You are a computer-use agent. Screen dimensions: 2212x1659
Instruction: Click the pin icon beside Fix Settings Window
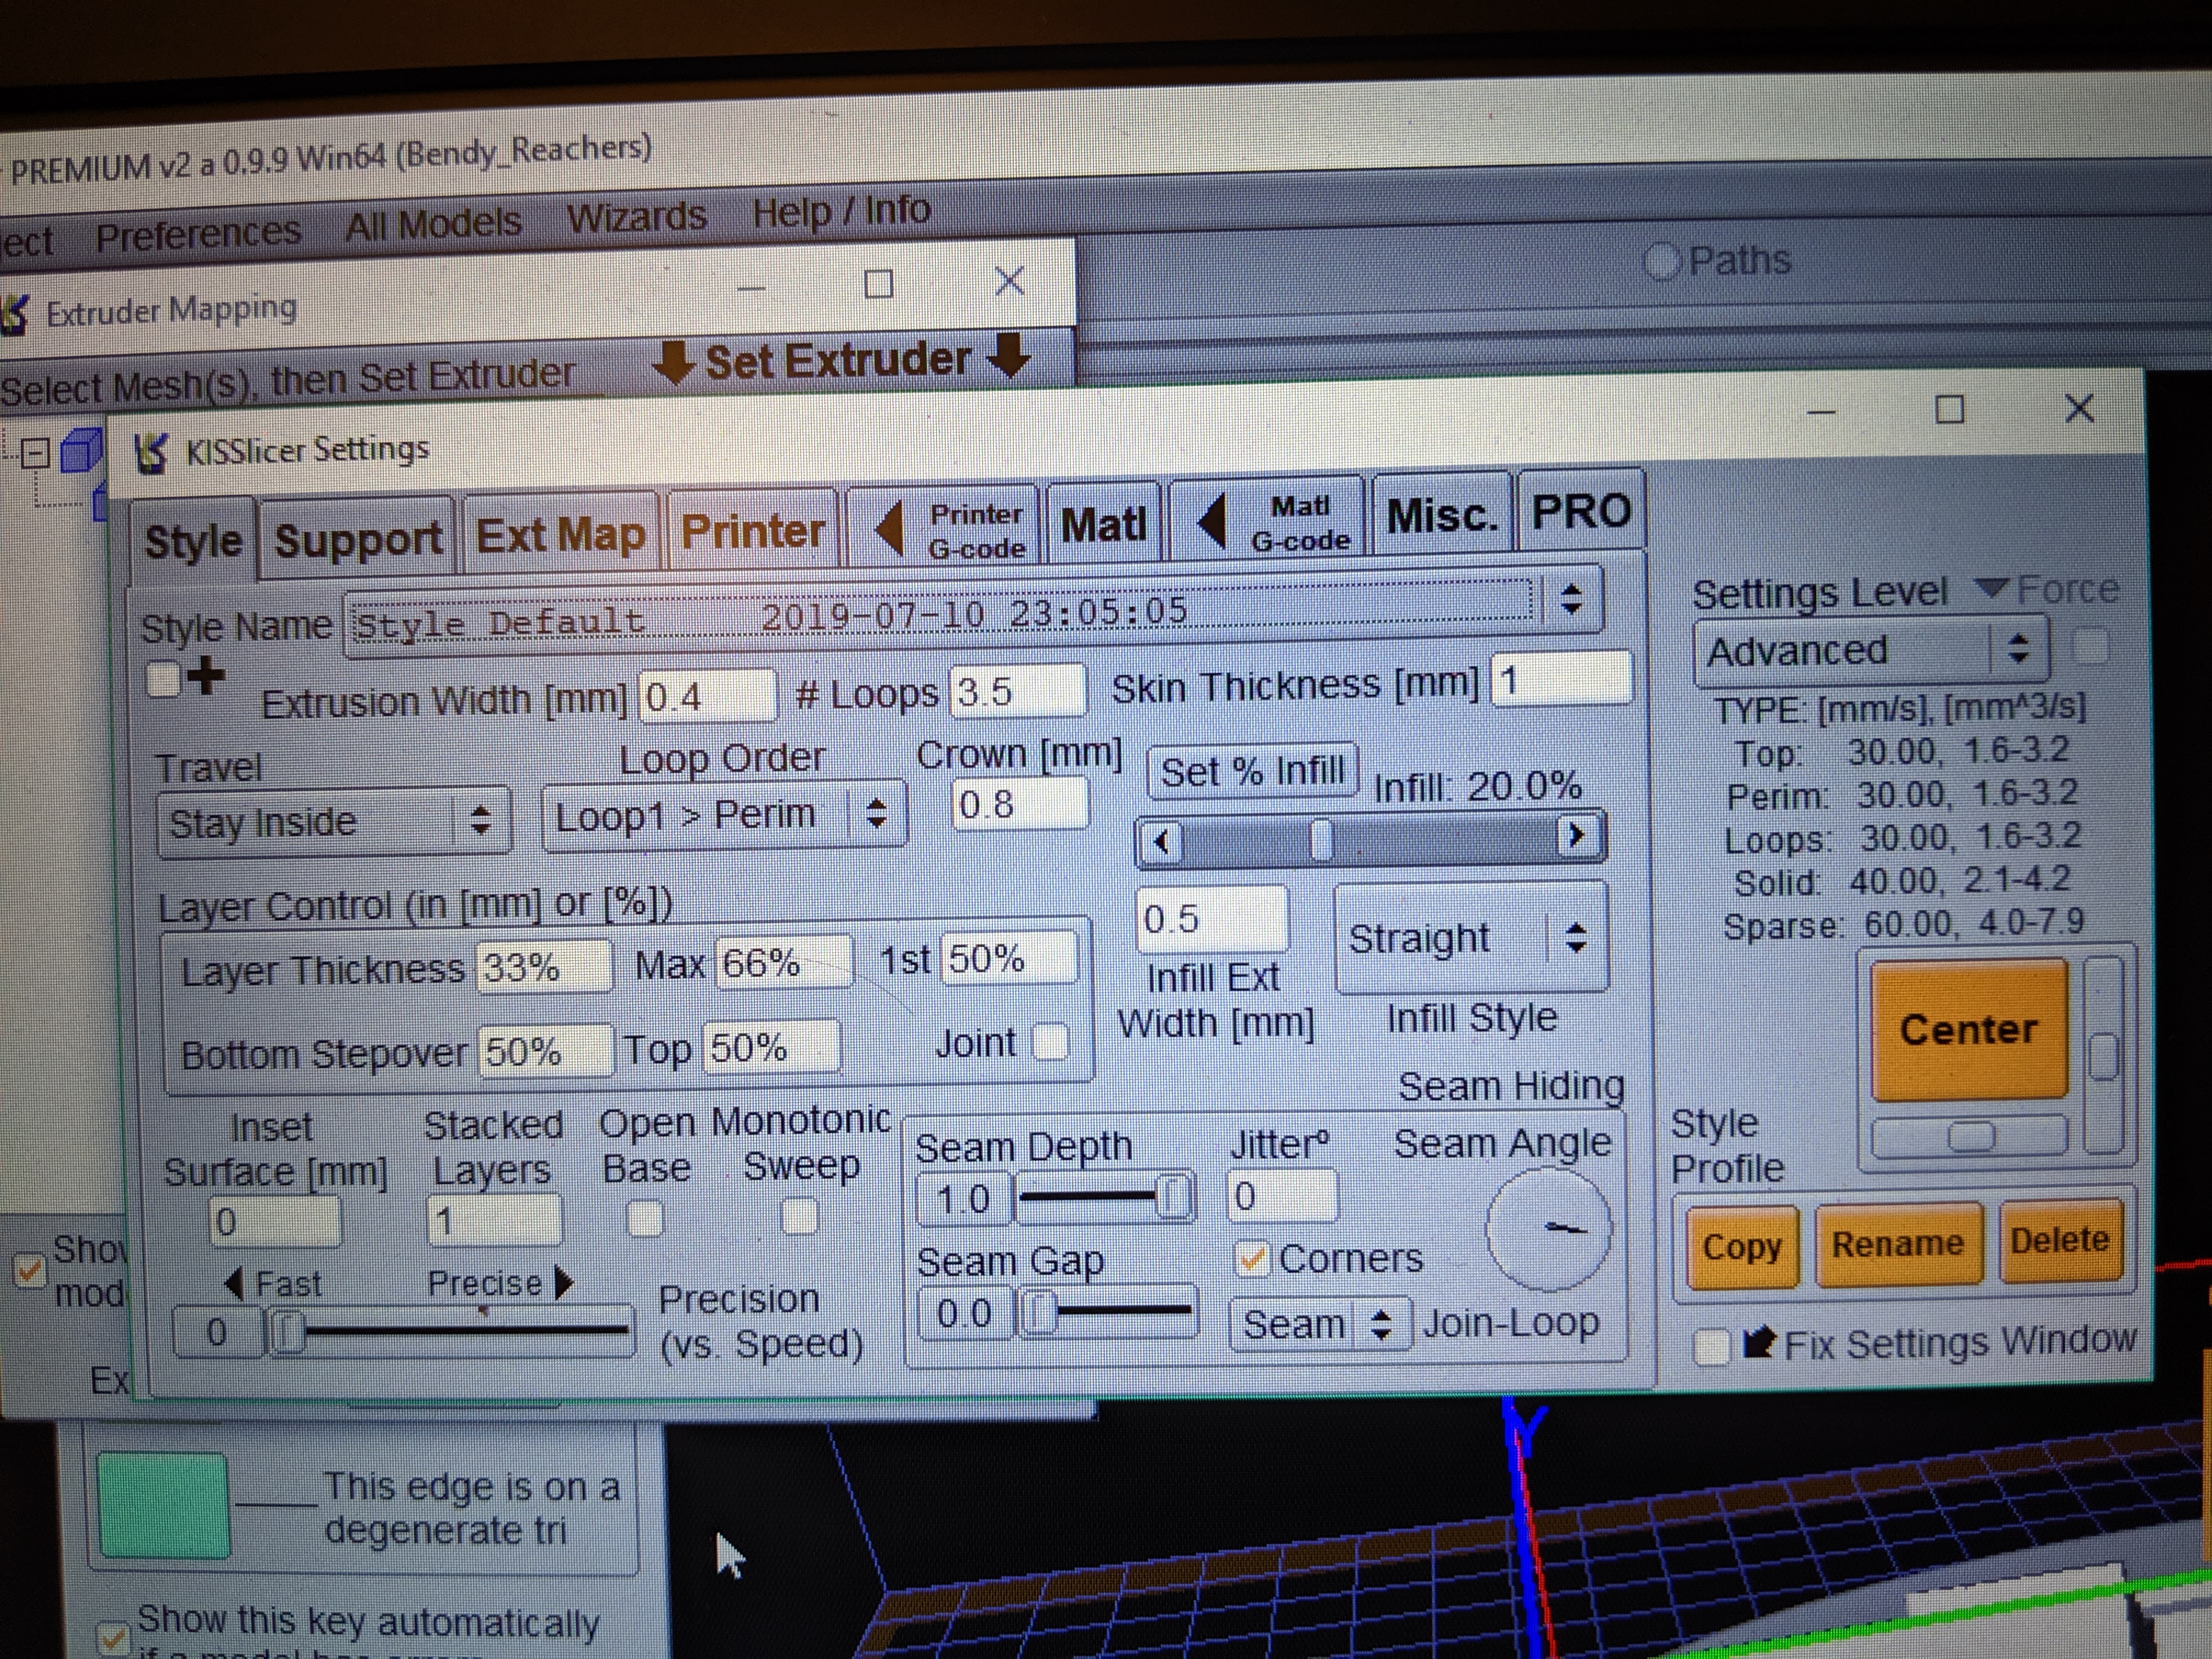[x=1758, y=1342]
